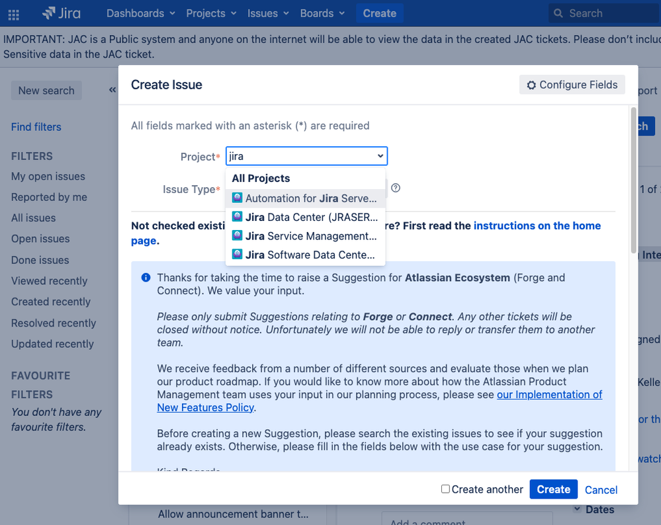Open the app switcher grid icon
The height and width of the screenshot is (525, 661).
pyautogui.click(x=13, y=15)
